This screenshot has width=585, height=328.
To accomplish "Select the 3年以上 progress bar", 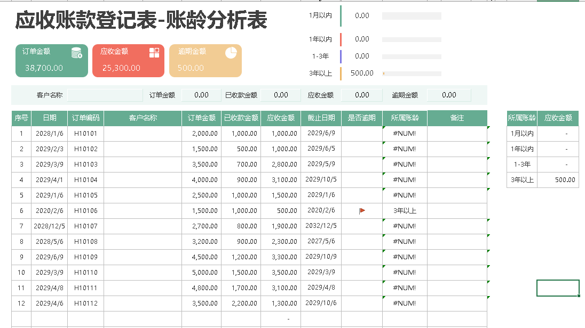I will click(x=412, y=73).
